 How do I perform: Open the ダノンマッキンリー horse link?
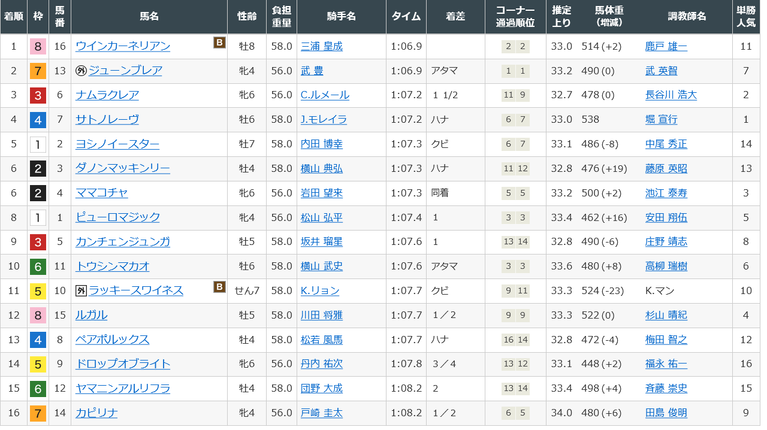pyautogui.click(x=123, y=168)
